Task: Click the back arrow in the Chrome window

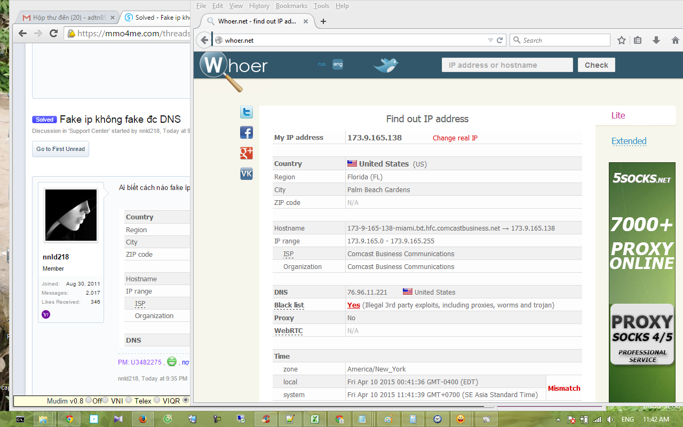Action: point(22,33)
